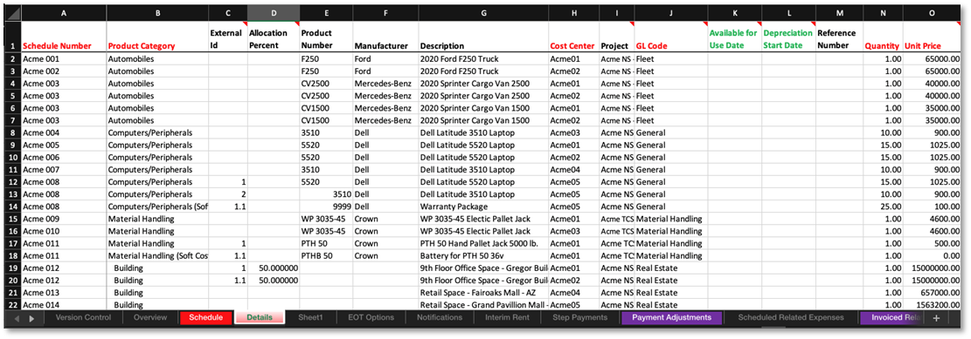Click the Schedule Number header cell
This screenshot has width=971, height=339.
pyautogui.click(x=64, y=37)
